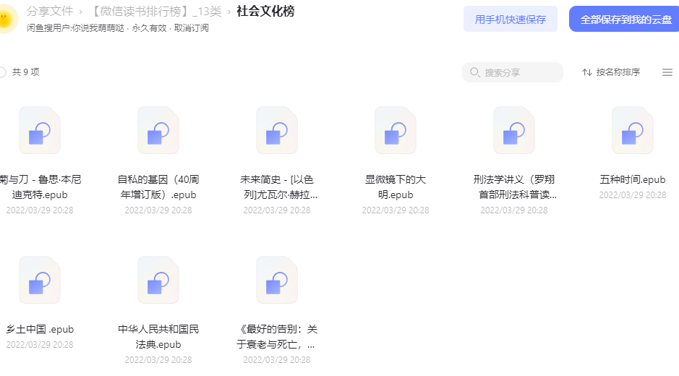Image resolution: width=679 pixels, height=376 pixels.
Task: Select the 最好的告别 file icon
Action: pyautogui.click(x=277, y=280)
